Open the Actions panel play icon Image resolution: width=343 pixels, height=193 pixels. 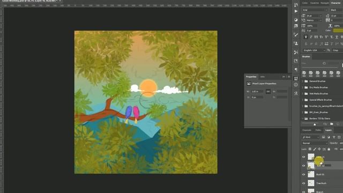click(296, 11)
